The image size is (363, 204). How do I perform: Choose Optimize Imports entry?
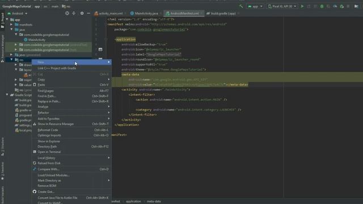click(71, 135)
